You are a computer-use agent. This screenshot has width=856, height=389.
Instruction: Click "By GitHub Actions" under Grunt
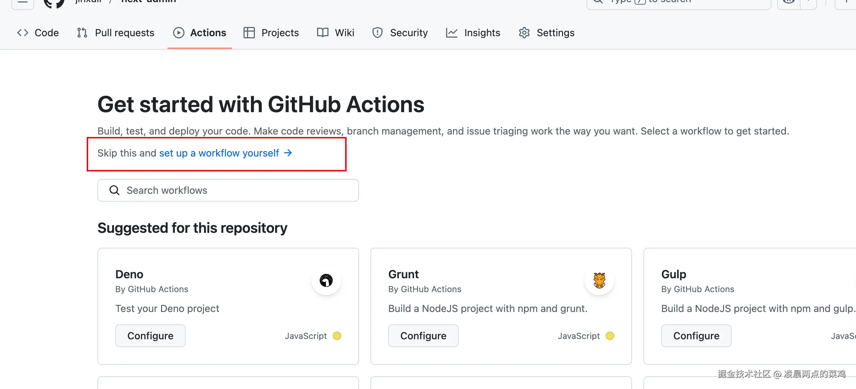coord(425,289)
